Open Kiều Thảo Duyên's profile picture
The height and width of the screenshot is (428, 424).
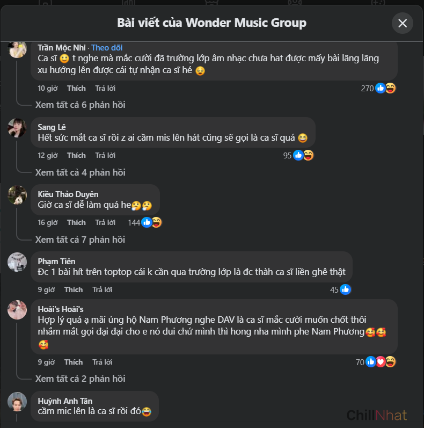point(17,195)
